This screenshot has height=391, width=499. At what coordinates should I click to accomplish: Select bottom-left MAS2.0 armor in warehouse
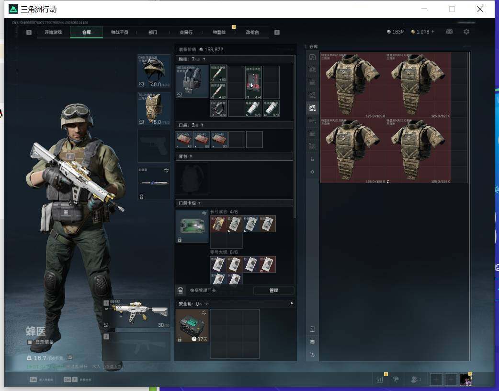(x=353, y=151)
